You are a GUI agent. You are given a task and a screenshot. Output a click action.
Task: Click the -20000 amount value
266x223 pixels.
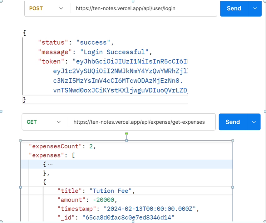[x=103, y=200]
